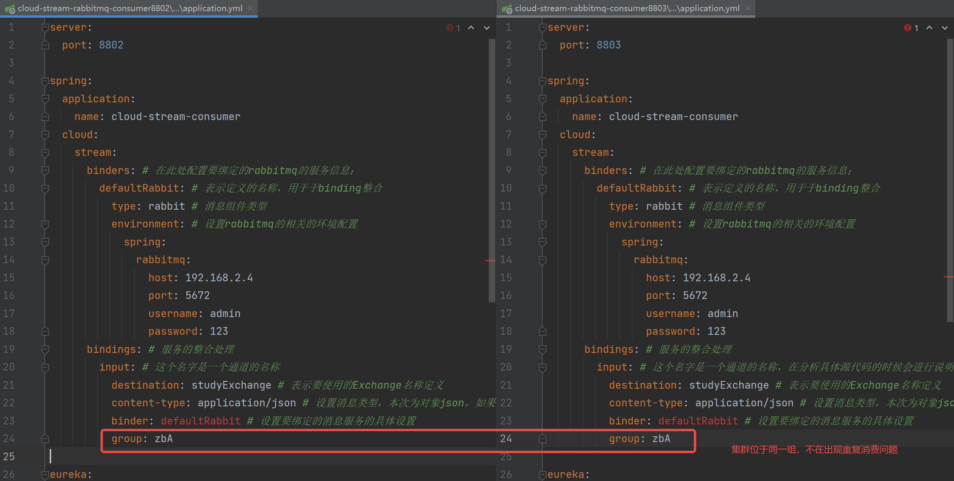Click type: rabbit in right editor
Viewport: 954px width, 481px height.
click(x=646, y=206)
